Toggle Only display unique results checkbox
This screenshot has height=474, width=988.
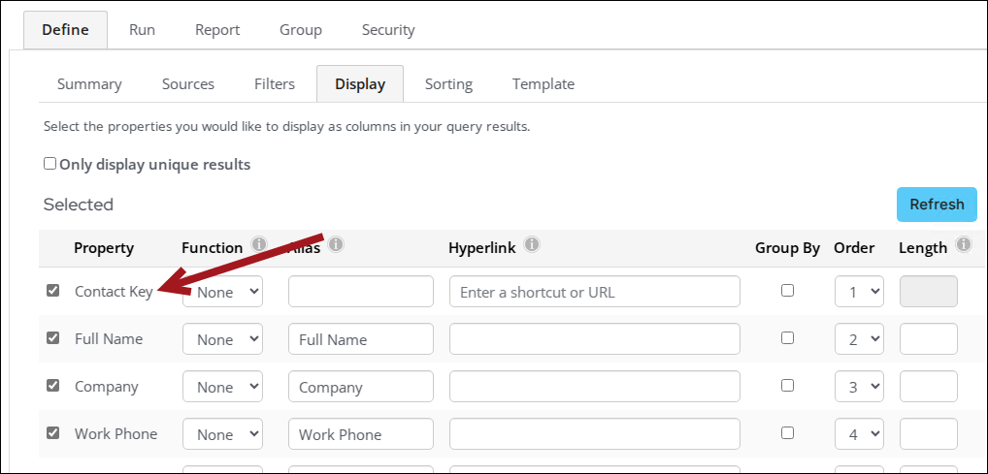click(49, 164)
